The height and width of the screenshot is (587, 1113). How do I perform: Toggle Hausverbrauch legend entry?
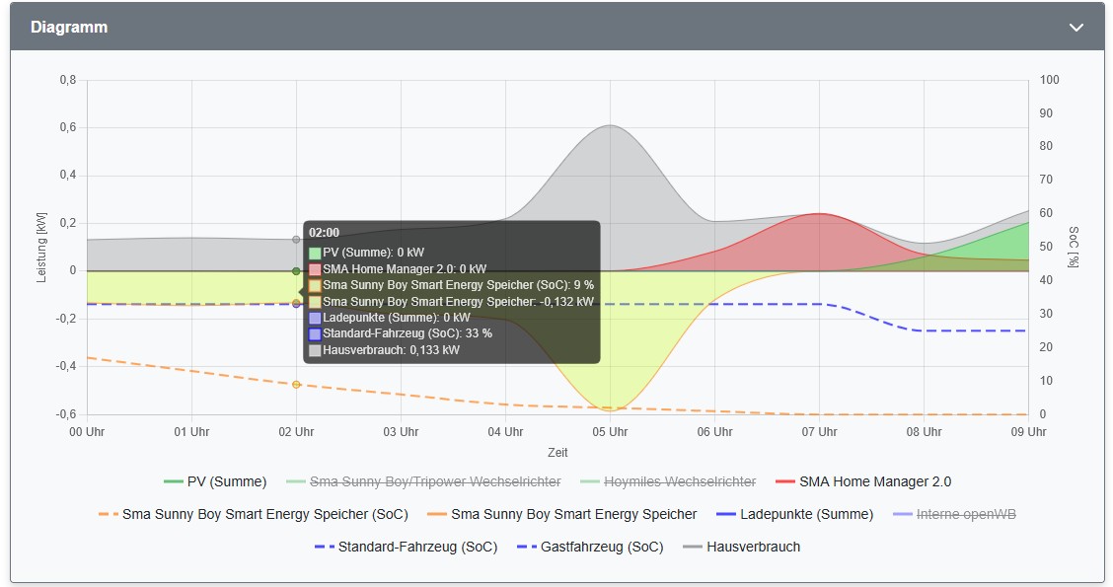point(753,547)
